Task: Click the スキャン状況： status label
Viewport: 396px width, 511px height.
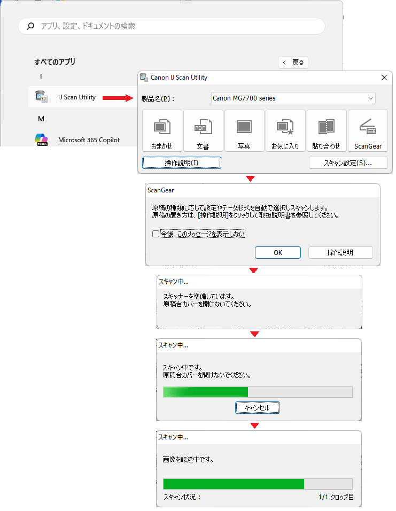Action: point(182,497)
